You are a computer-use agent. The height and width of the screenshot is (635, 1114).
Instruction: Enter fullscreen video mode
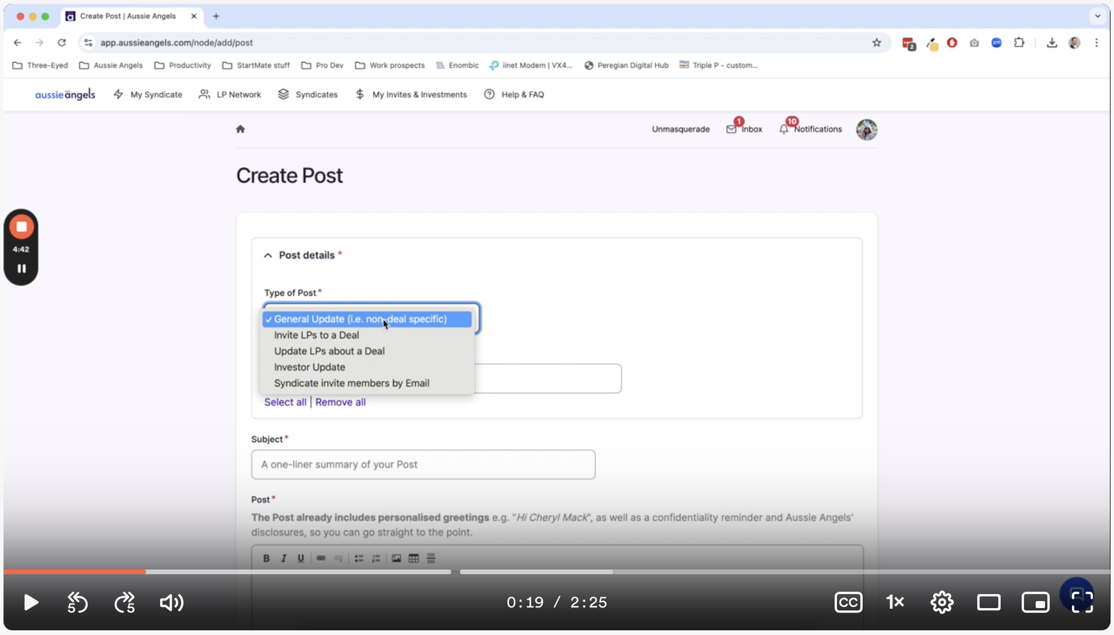coord(1082,601)
